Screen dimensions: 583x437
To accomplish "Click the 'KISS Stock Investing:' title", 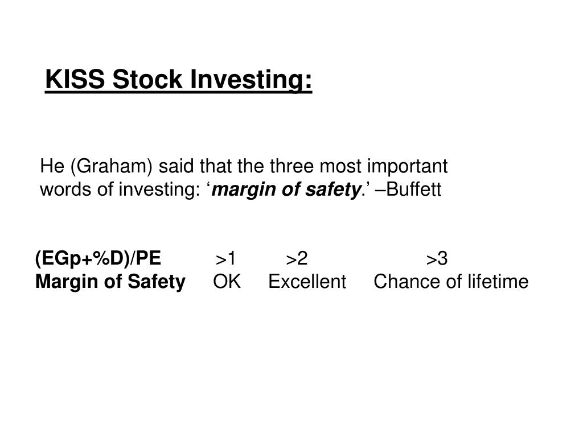I will 178,80.
